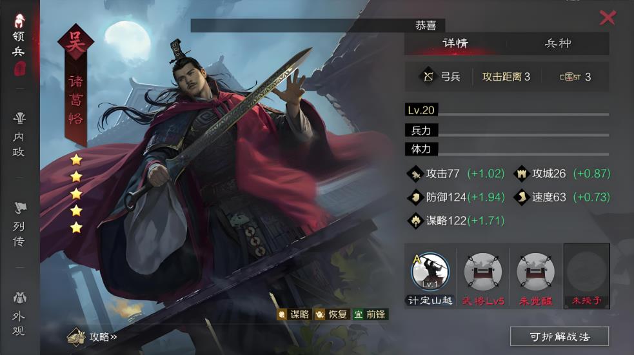Open the 攻略 guide link
This screenshot has height=355, width=634.
pos(92,337)
